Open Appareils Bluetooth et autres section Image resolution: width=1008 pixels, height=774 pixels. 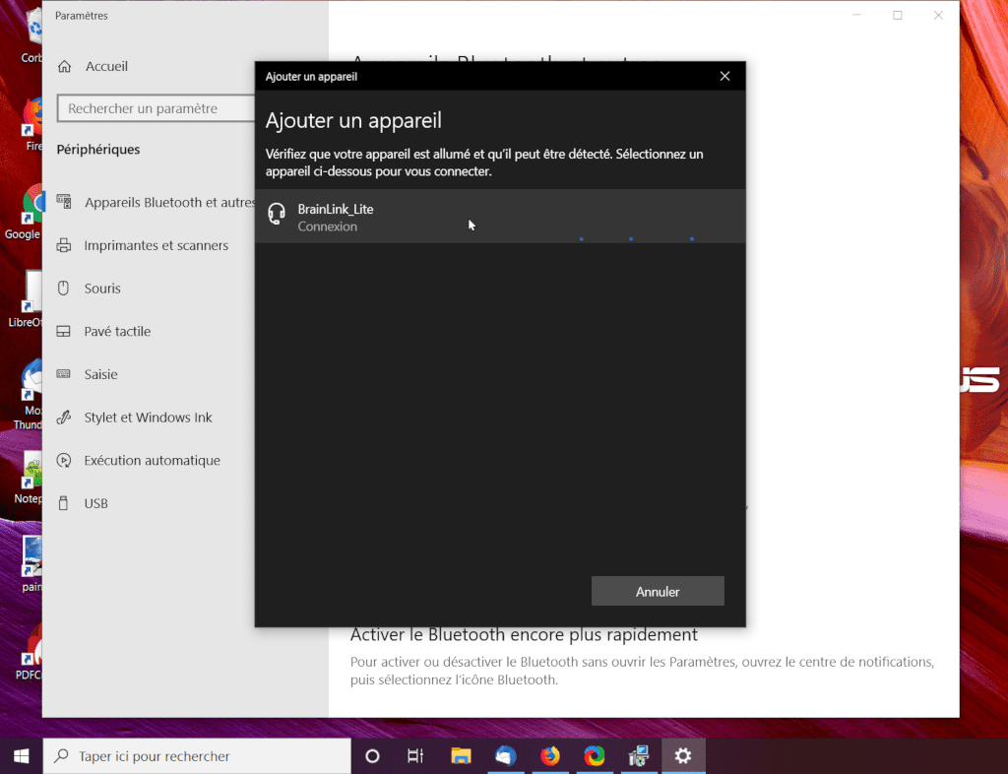167,203
